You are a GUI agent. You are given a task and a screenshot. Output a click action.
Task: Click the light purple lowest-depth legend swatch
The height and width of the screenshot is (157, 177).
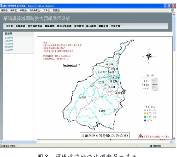coord(145,110)
